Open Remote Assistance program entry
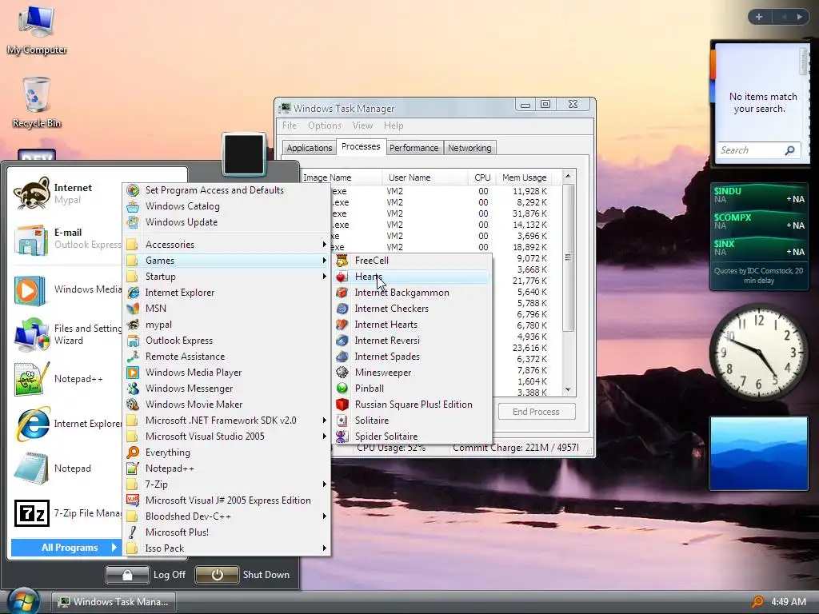 pyautogui.click(x=226, y=356)
